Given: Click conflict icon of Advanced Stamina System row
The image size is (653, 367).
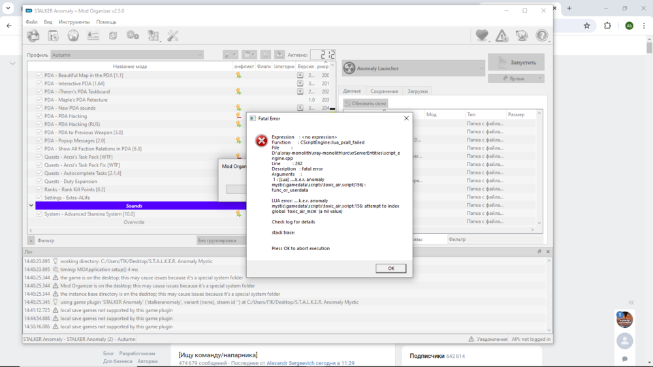Looking at the screenshot, I should [238, 214].
